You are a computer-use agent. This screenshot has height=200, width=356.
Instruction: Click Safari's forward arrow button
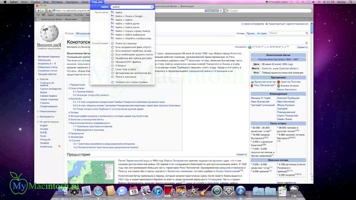pyautogui.click(x=43, y=11)
